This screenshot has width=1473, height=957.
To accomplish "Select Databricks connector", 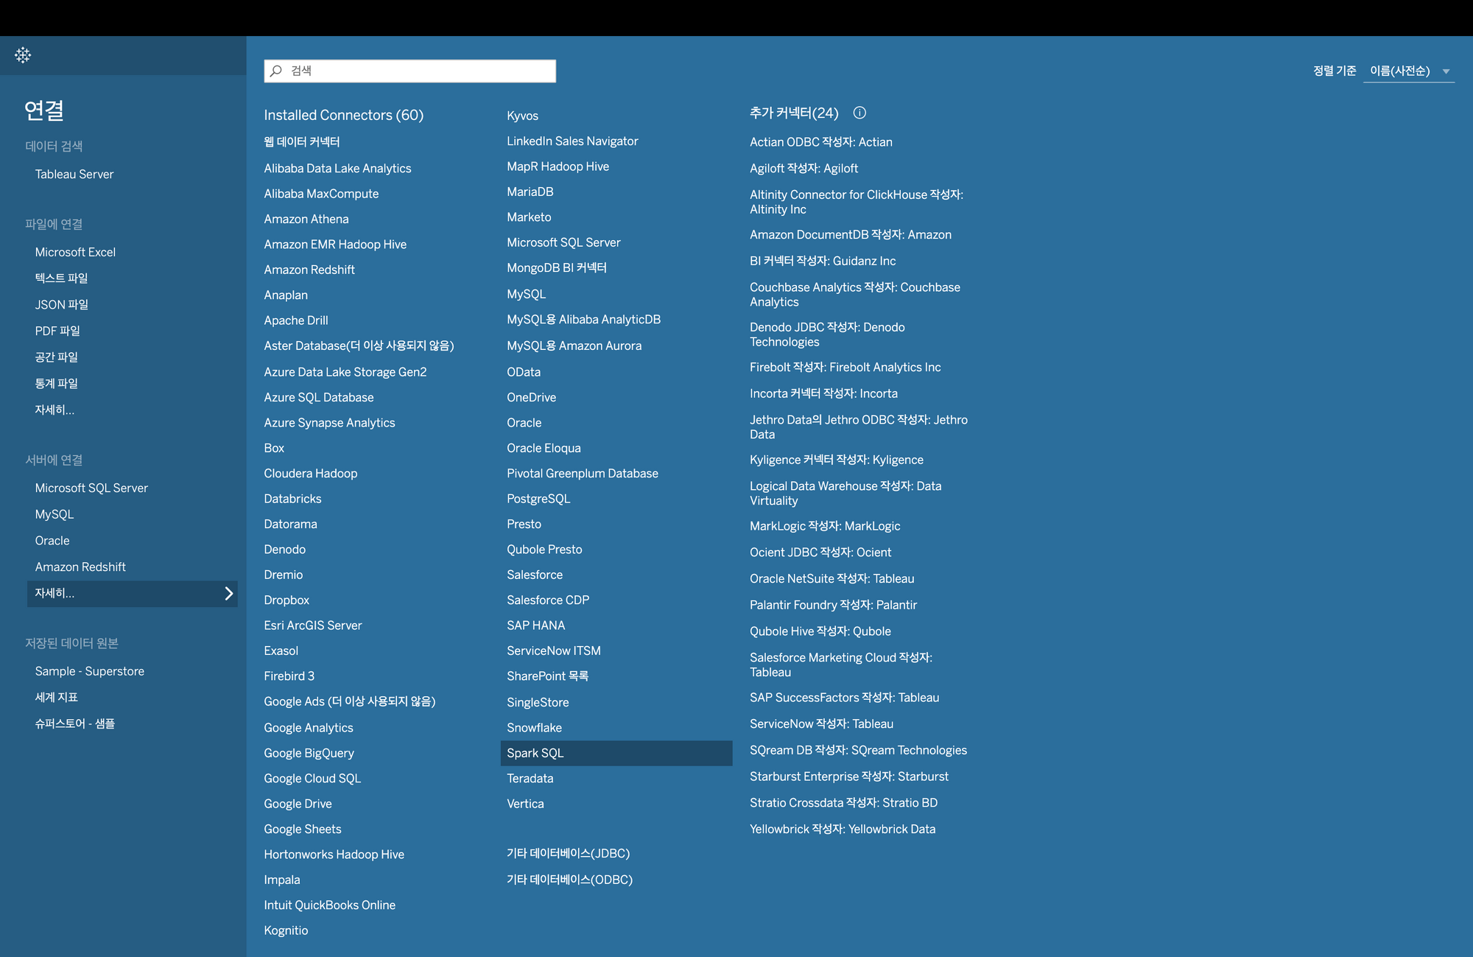I will [x=292, y=499].
